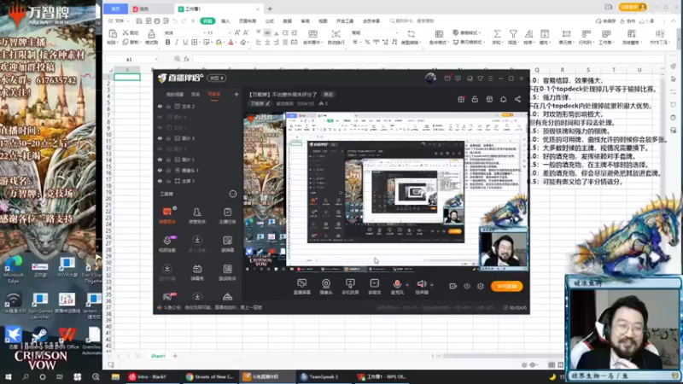The image size is (683, 384).
Task: Open streaming settings gear icon
Action: pyautogui.click(x=481, y=286)
